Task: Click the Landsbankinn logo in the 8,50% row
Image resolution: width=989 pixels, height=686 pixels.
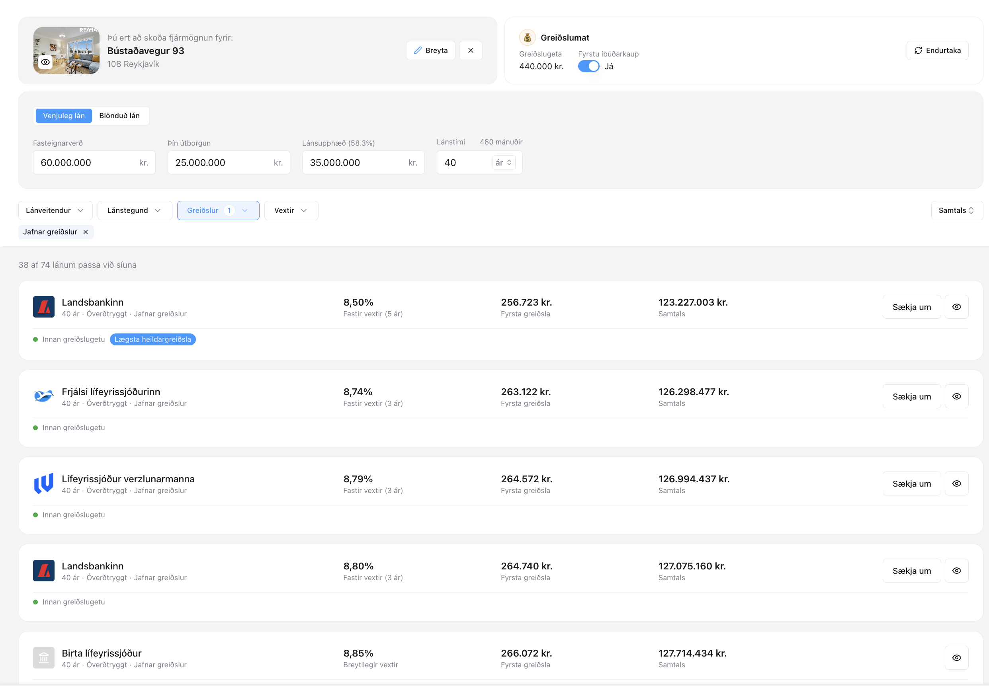Action: [44, 307]
